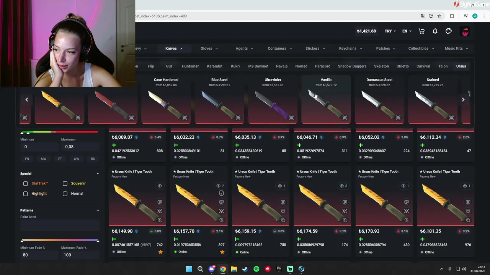Screen dimensions: 490x275
Task: Click the inspect icon on the ₺6,149.98 knife
Action: coord(160,202)
